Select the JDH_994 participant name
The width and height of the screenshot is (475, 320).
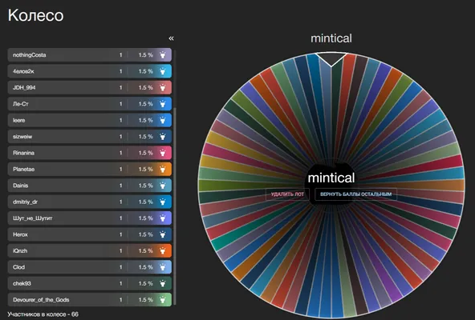pyautogui.click(x=24, y=88)
